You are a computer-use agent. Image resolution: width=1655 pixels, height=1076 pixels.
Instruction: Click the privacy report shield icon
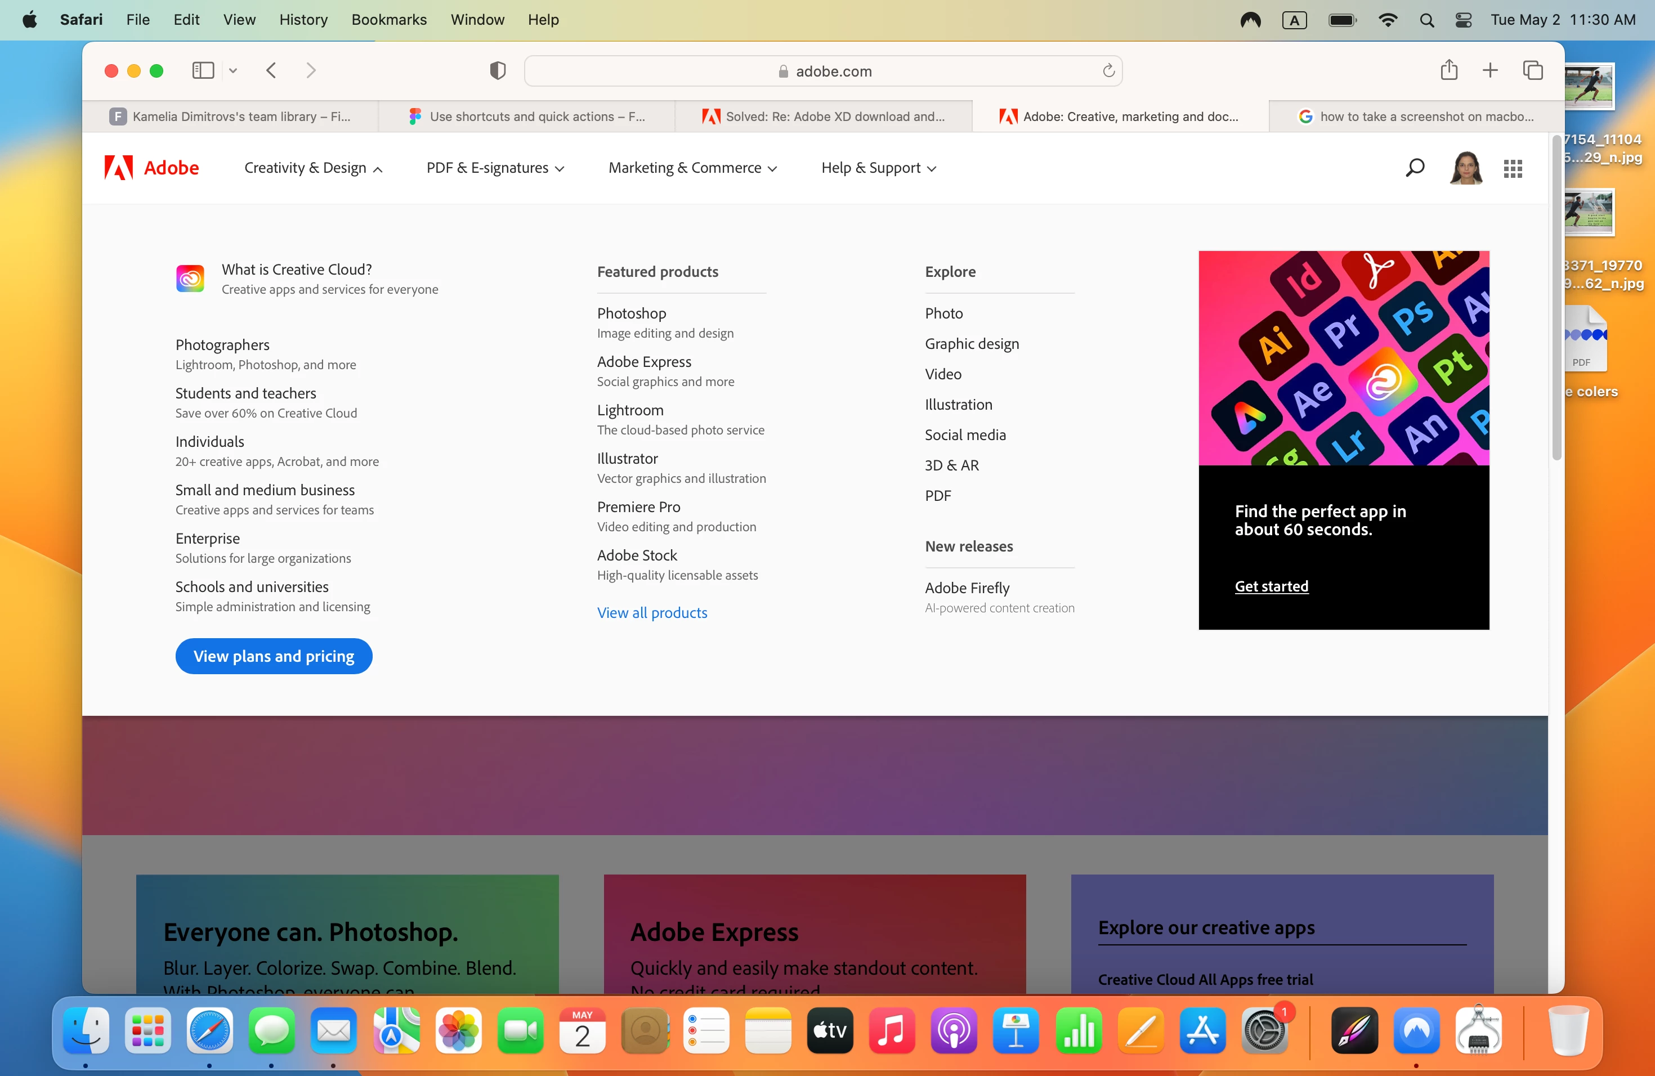click(x=497, y=70)
